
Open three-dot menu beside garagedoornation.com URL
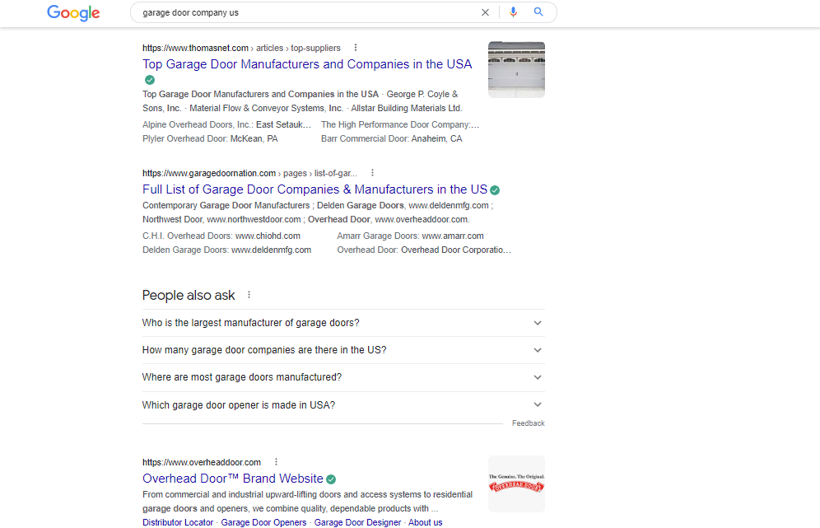(x=372, y=173)
